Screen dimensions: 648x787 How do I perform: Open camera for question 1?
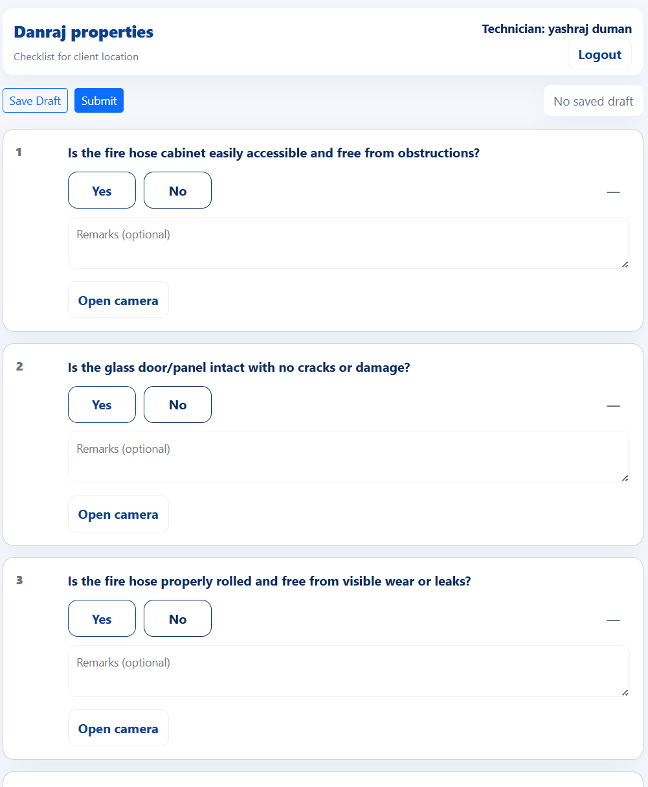coord(118,299)
